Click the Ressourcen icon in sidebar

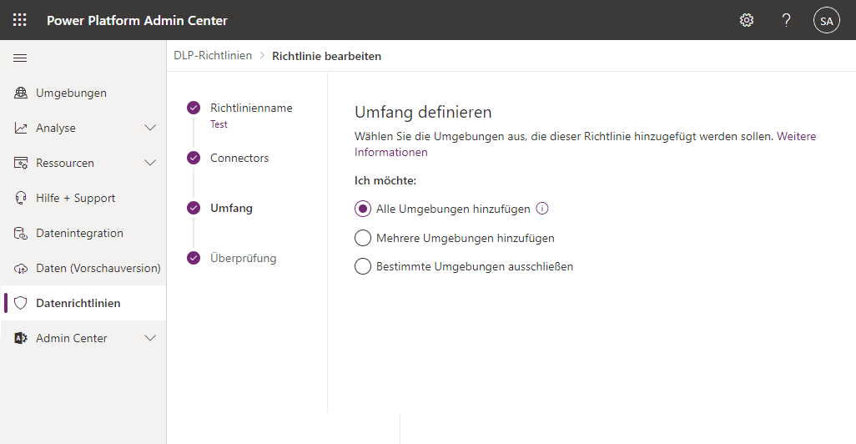[x=21, y=163]
